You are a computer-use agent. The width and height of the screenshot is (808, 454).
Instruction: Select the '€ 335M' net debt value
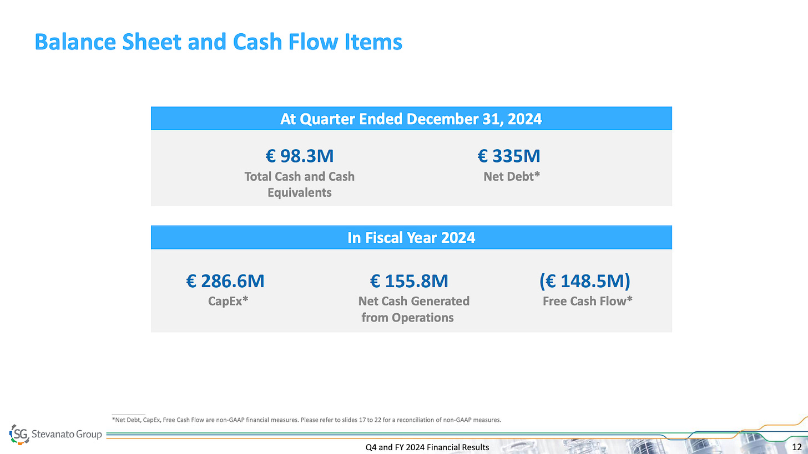pos(509,157)
